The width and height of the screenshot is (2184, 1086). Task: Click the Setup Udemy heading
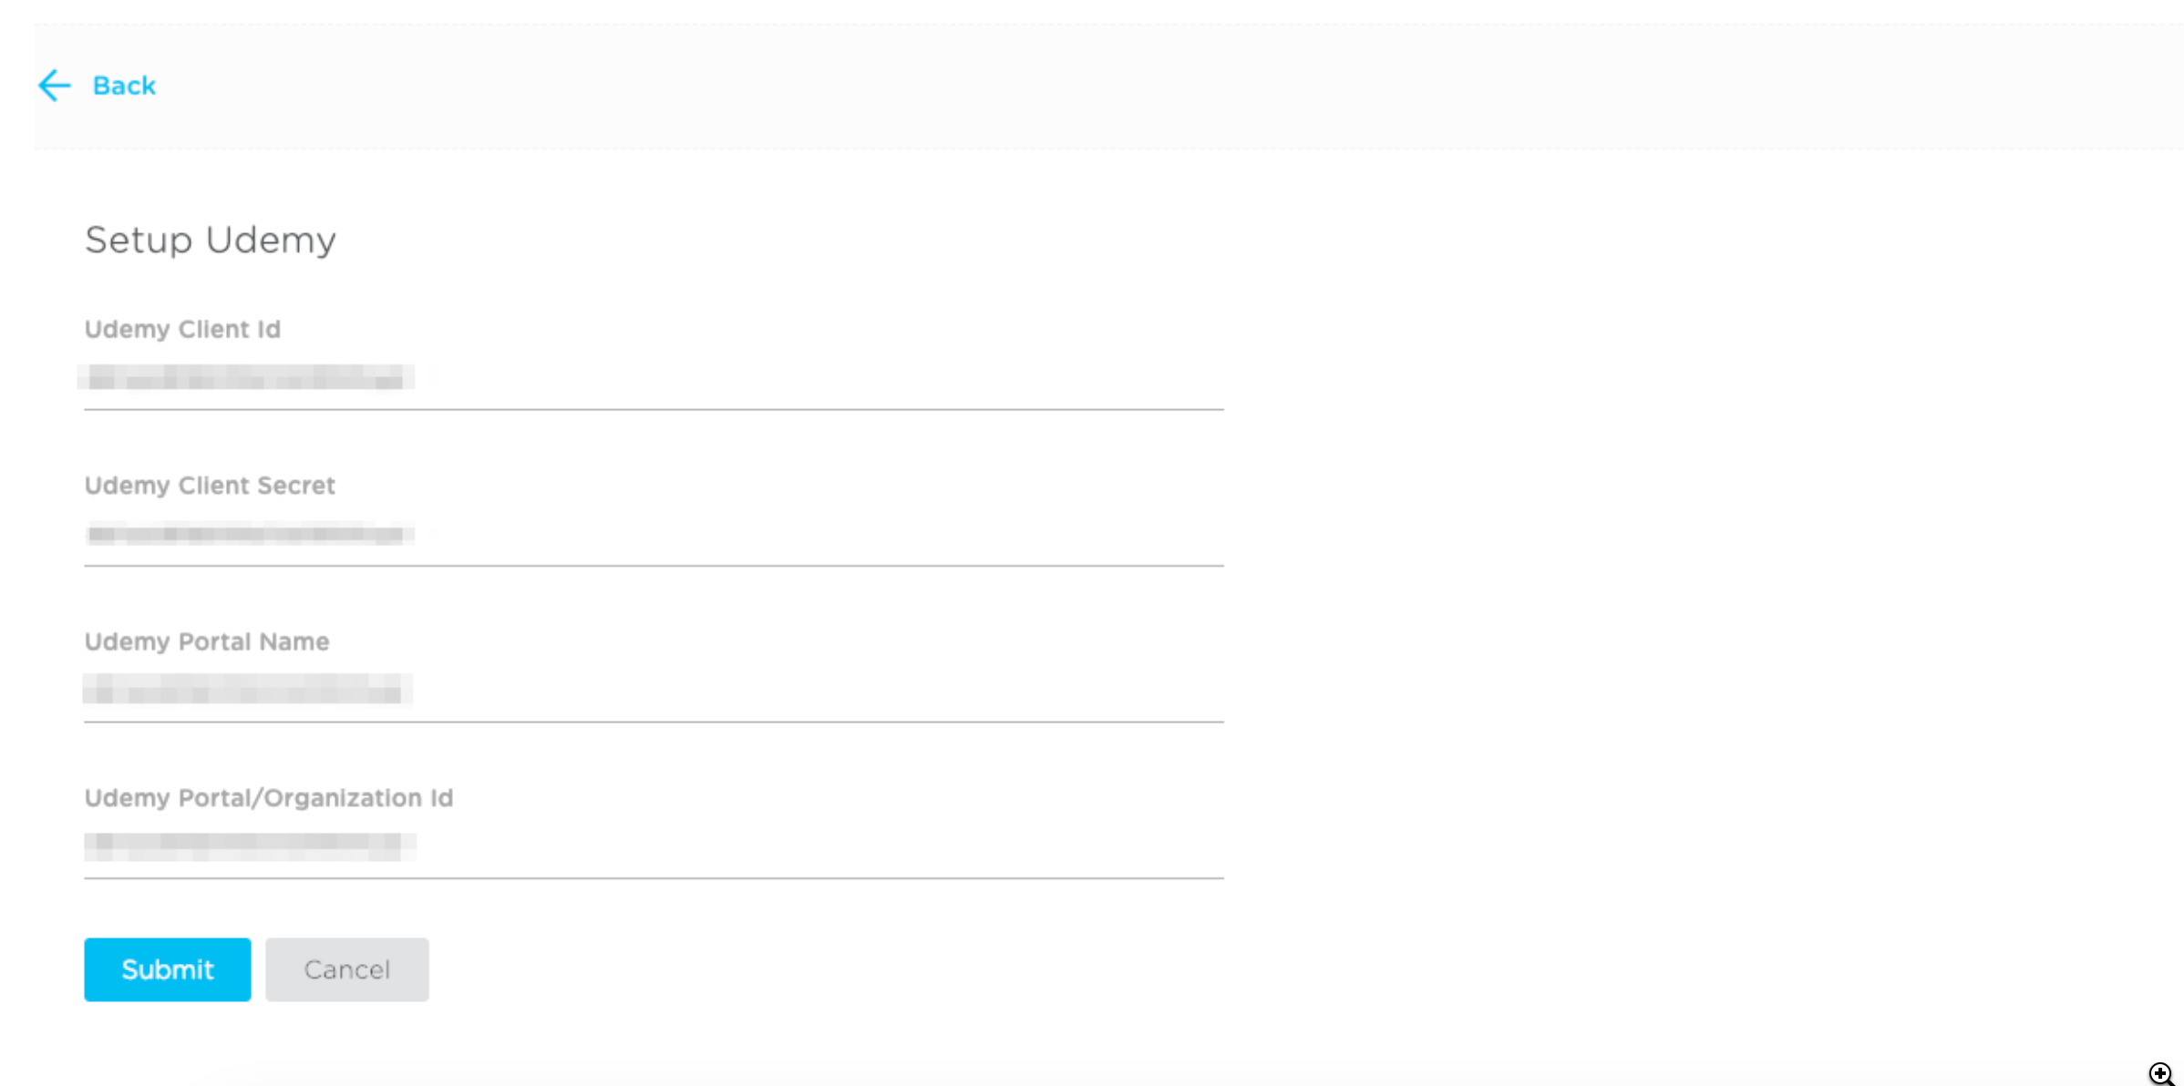coord(211,241)
